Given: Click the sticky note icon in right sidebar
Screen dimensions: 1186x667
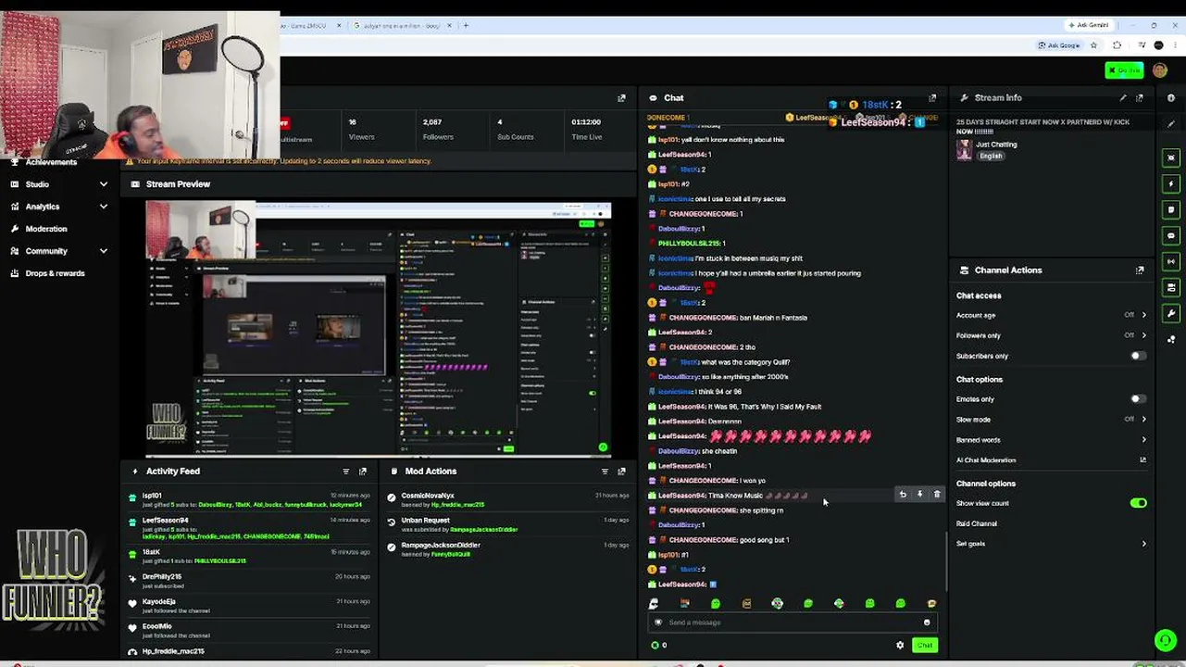Looking at the screenshot, I should click(1171, 209).
